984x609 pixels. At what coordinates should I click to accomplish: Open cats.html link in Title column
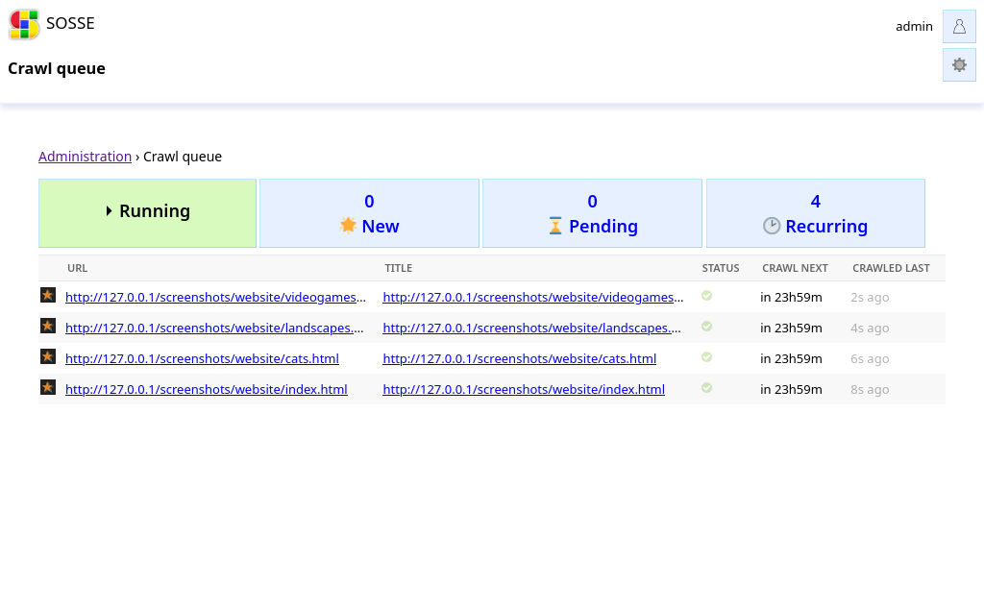point(520,358)
